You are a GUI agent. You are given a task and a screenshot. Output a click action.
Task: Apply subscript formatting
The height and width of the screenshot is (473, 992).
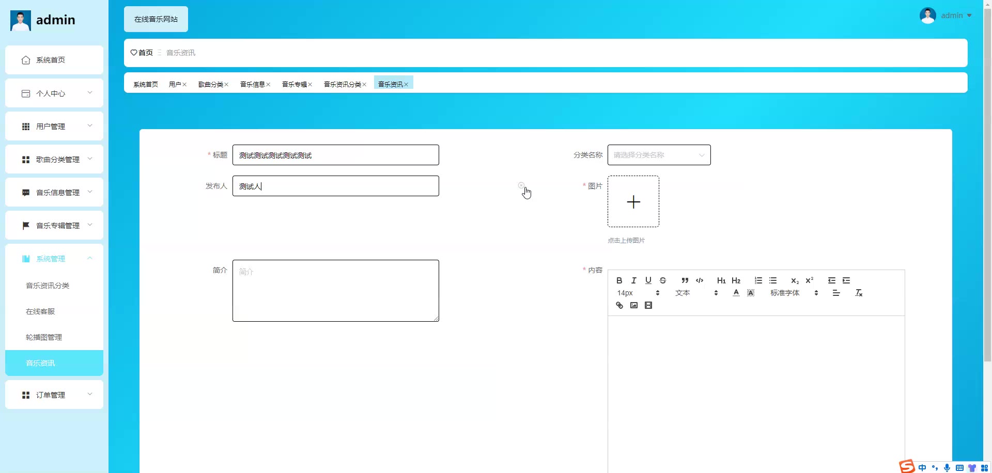tap(795, 280)
